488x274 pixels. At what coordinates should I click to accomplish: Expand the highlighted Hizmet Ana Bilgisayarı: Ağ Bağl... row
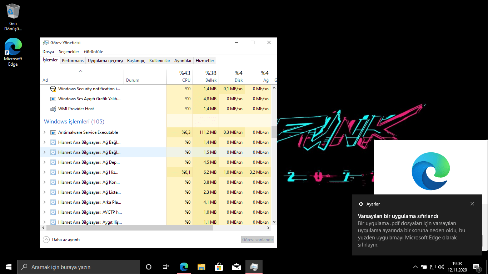pyautogui.click(x=45, y=152)
